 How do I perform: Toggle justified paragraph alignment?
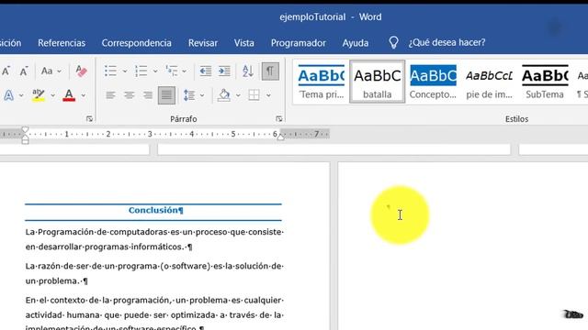(166, 95)
